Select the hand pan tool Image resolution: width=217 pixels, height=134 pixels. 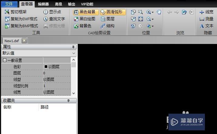(159, 12)
